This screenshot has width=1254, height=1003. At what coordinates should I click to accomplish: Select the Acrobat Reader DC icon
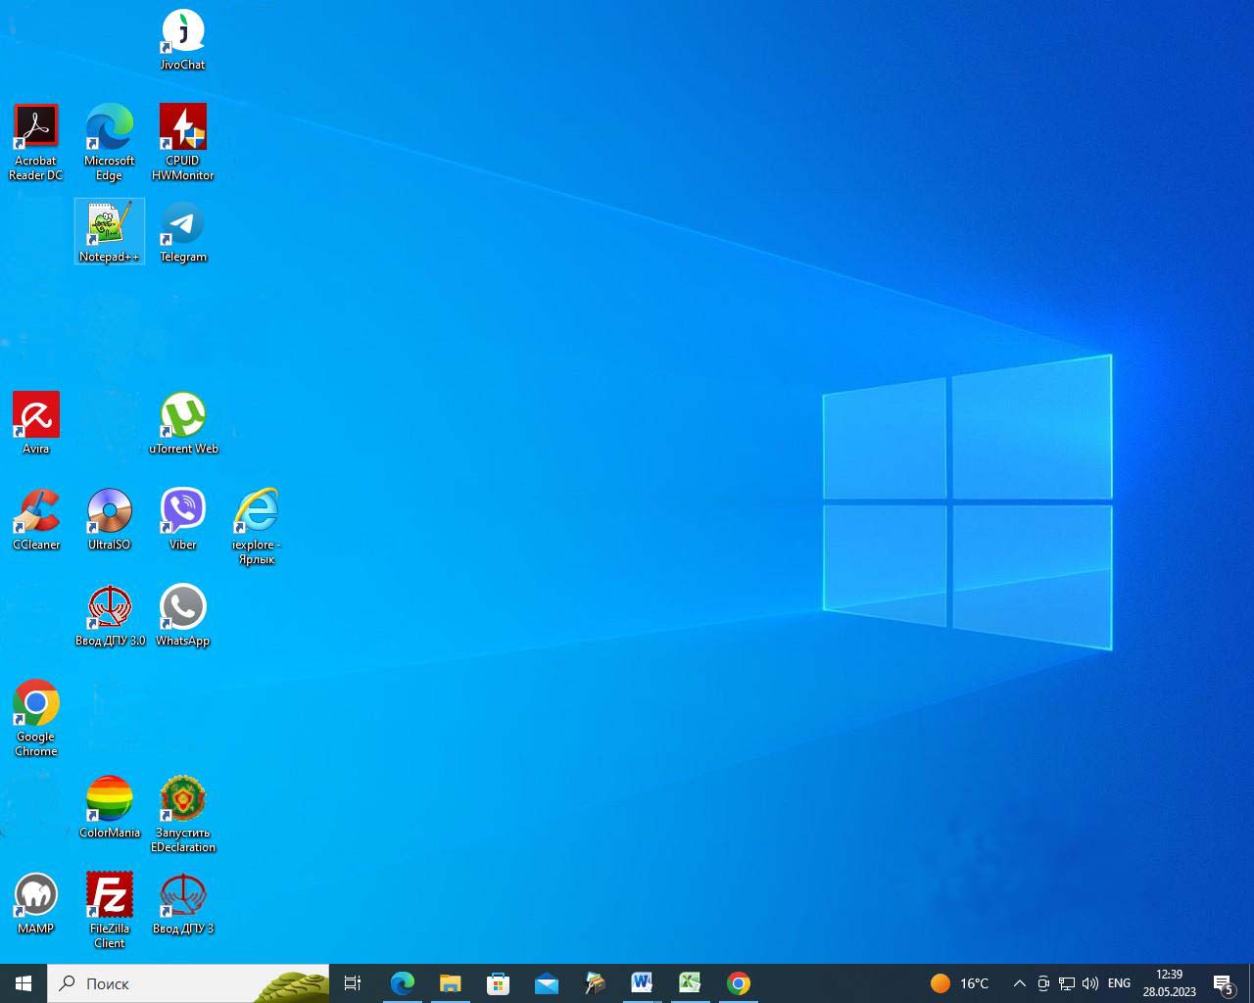(x=36, y=128)
